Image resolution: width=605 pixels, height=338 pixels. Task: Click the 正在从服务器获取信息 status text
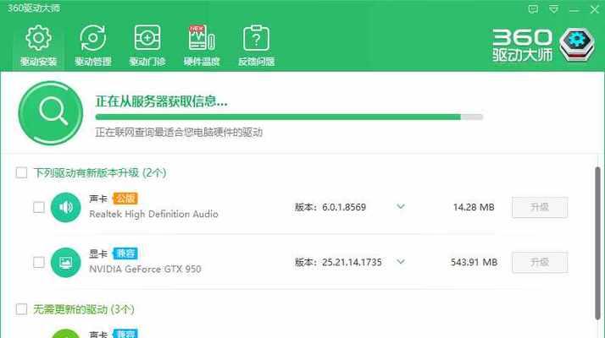[161, 101]
